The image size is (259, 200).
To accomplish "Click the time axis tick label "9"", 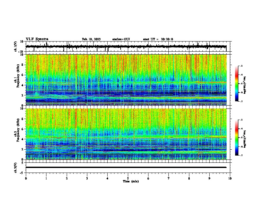I will (209, 178).
